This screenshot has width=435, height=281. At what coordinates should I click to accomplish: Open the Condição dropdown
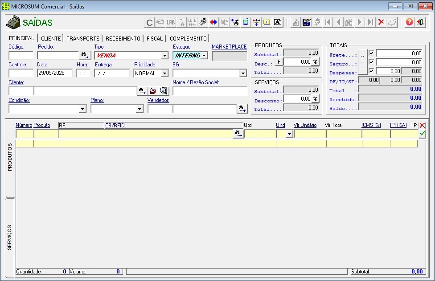82,109
